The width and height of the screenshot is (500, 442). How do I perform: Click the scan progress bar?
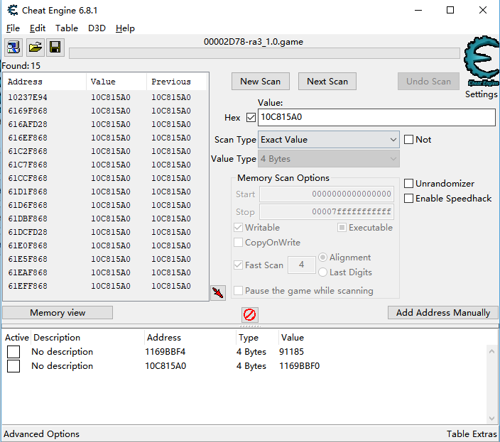264,53
